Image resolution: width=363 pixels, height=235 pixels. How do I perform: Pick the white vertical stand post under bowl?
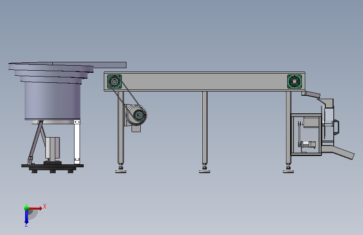point(77,142)
